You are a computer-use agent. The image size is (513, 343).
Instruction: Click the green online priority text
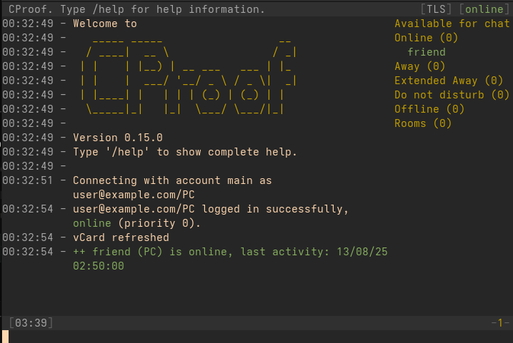(x=92, y=223)
